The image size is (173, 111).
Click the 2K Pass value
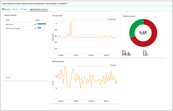pos(146,54)
